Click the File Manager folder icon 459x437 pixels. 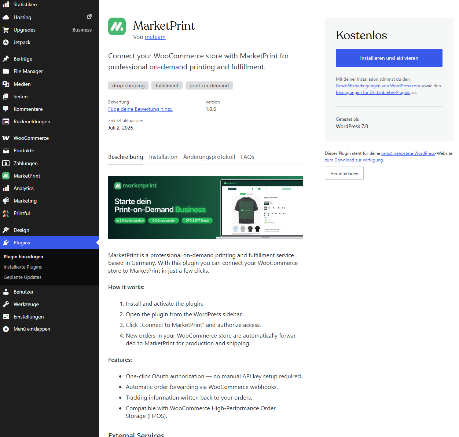coord(6,71)
